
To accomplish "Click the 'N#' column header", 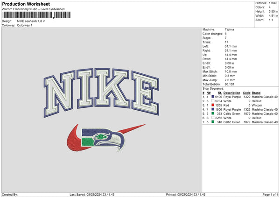I will click(x=209, y=93).
